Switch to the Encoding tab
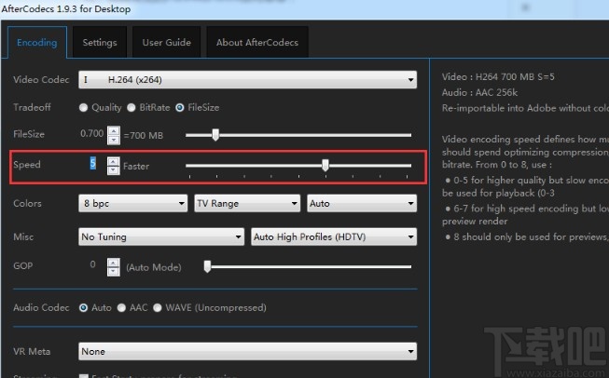 coord(37,42)
